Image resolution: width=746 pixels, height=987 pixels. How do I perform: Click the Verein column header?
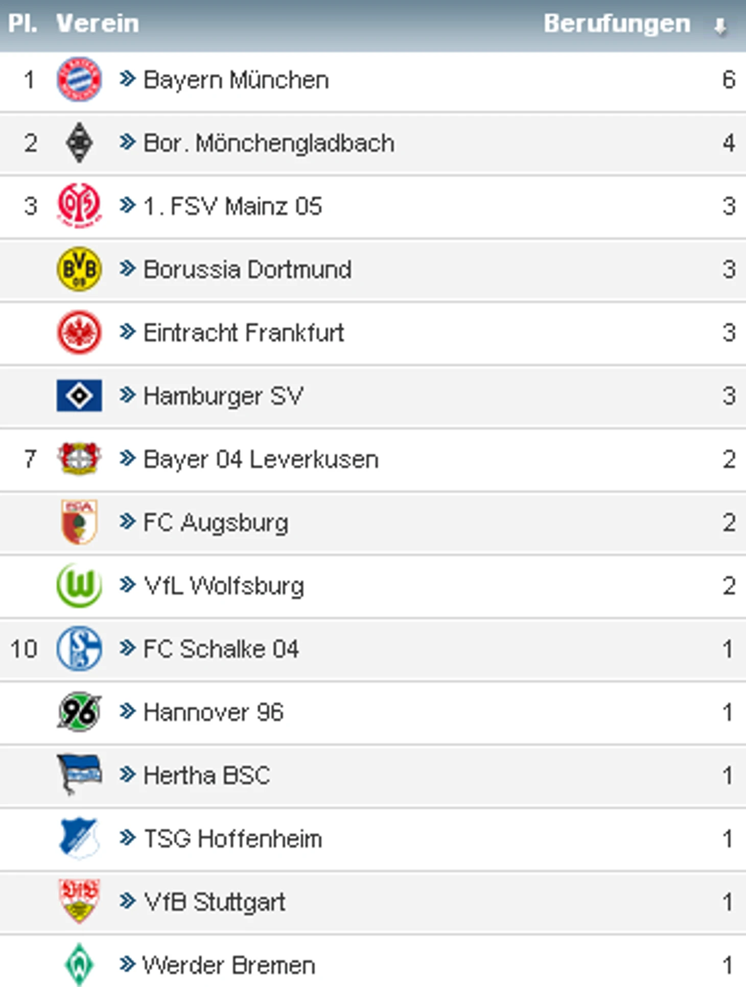coord(98,23)
